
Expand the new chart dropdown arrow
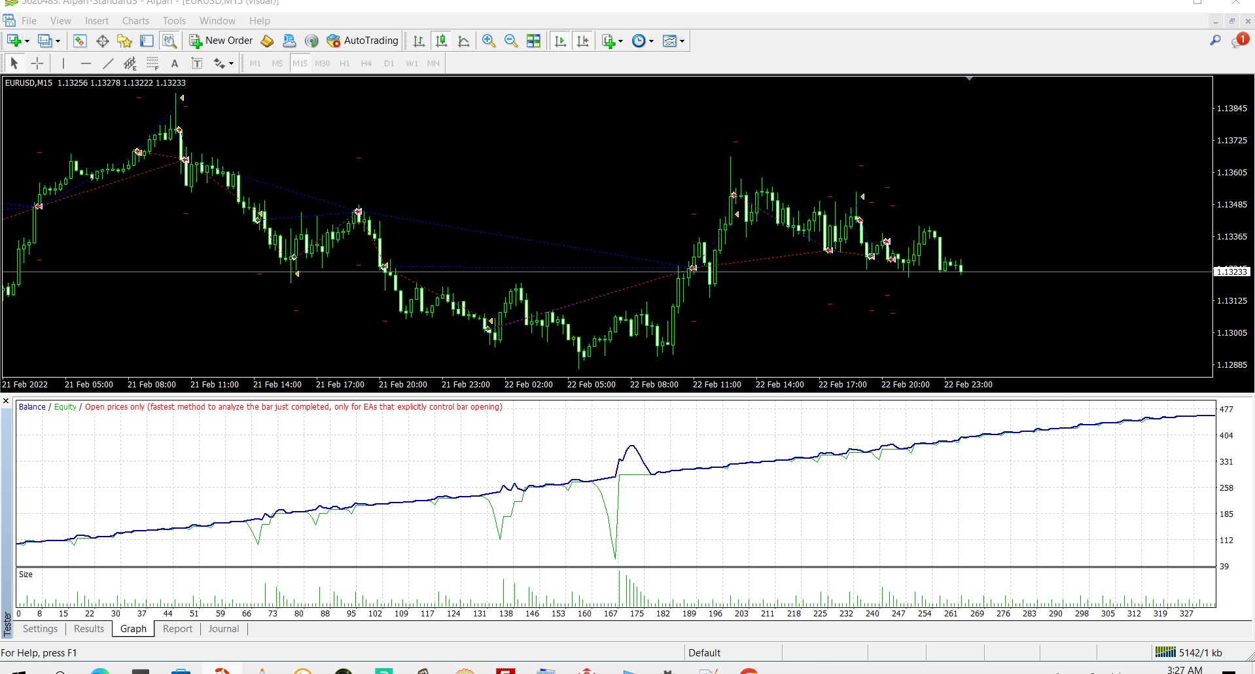(27, 41)
